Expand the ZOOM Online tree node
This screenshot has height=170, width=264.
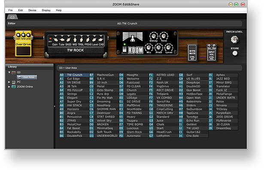(9, 86)
